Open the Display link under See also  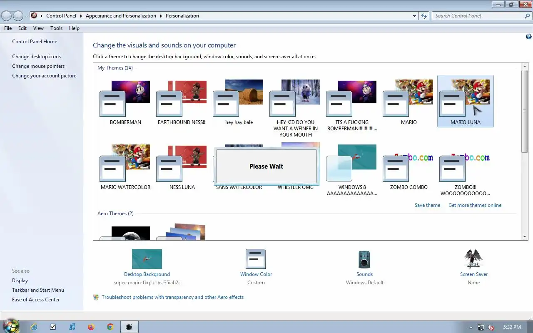pyautogui.click(x=20, y=281)
